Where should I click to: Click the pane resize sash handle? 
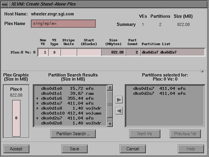coord(202,71)
